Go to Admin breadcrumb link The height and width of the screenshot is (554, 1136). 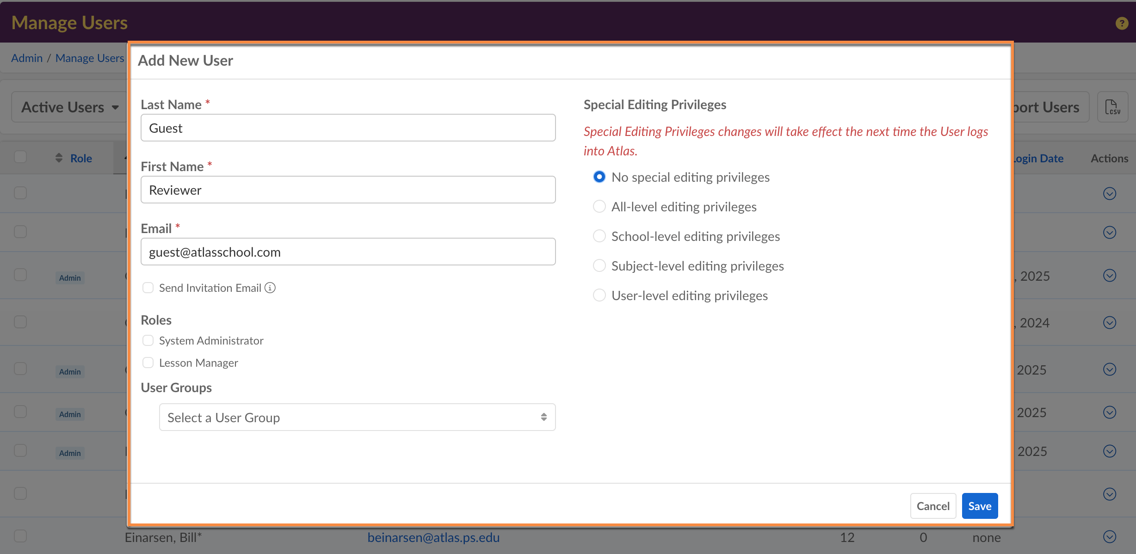coord(27,58)
